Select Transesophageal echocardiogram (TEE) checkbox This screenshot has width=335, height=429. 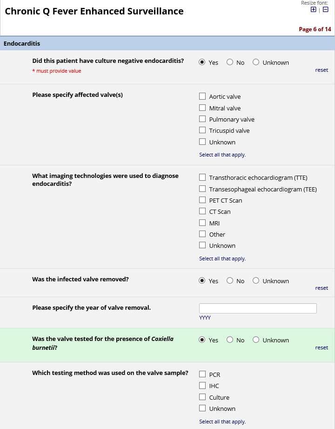point(202,189)
